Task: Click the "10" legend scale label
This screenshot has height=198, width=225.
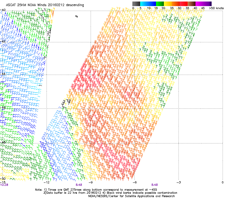Action: [x=149, y=8]
